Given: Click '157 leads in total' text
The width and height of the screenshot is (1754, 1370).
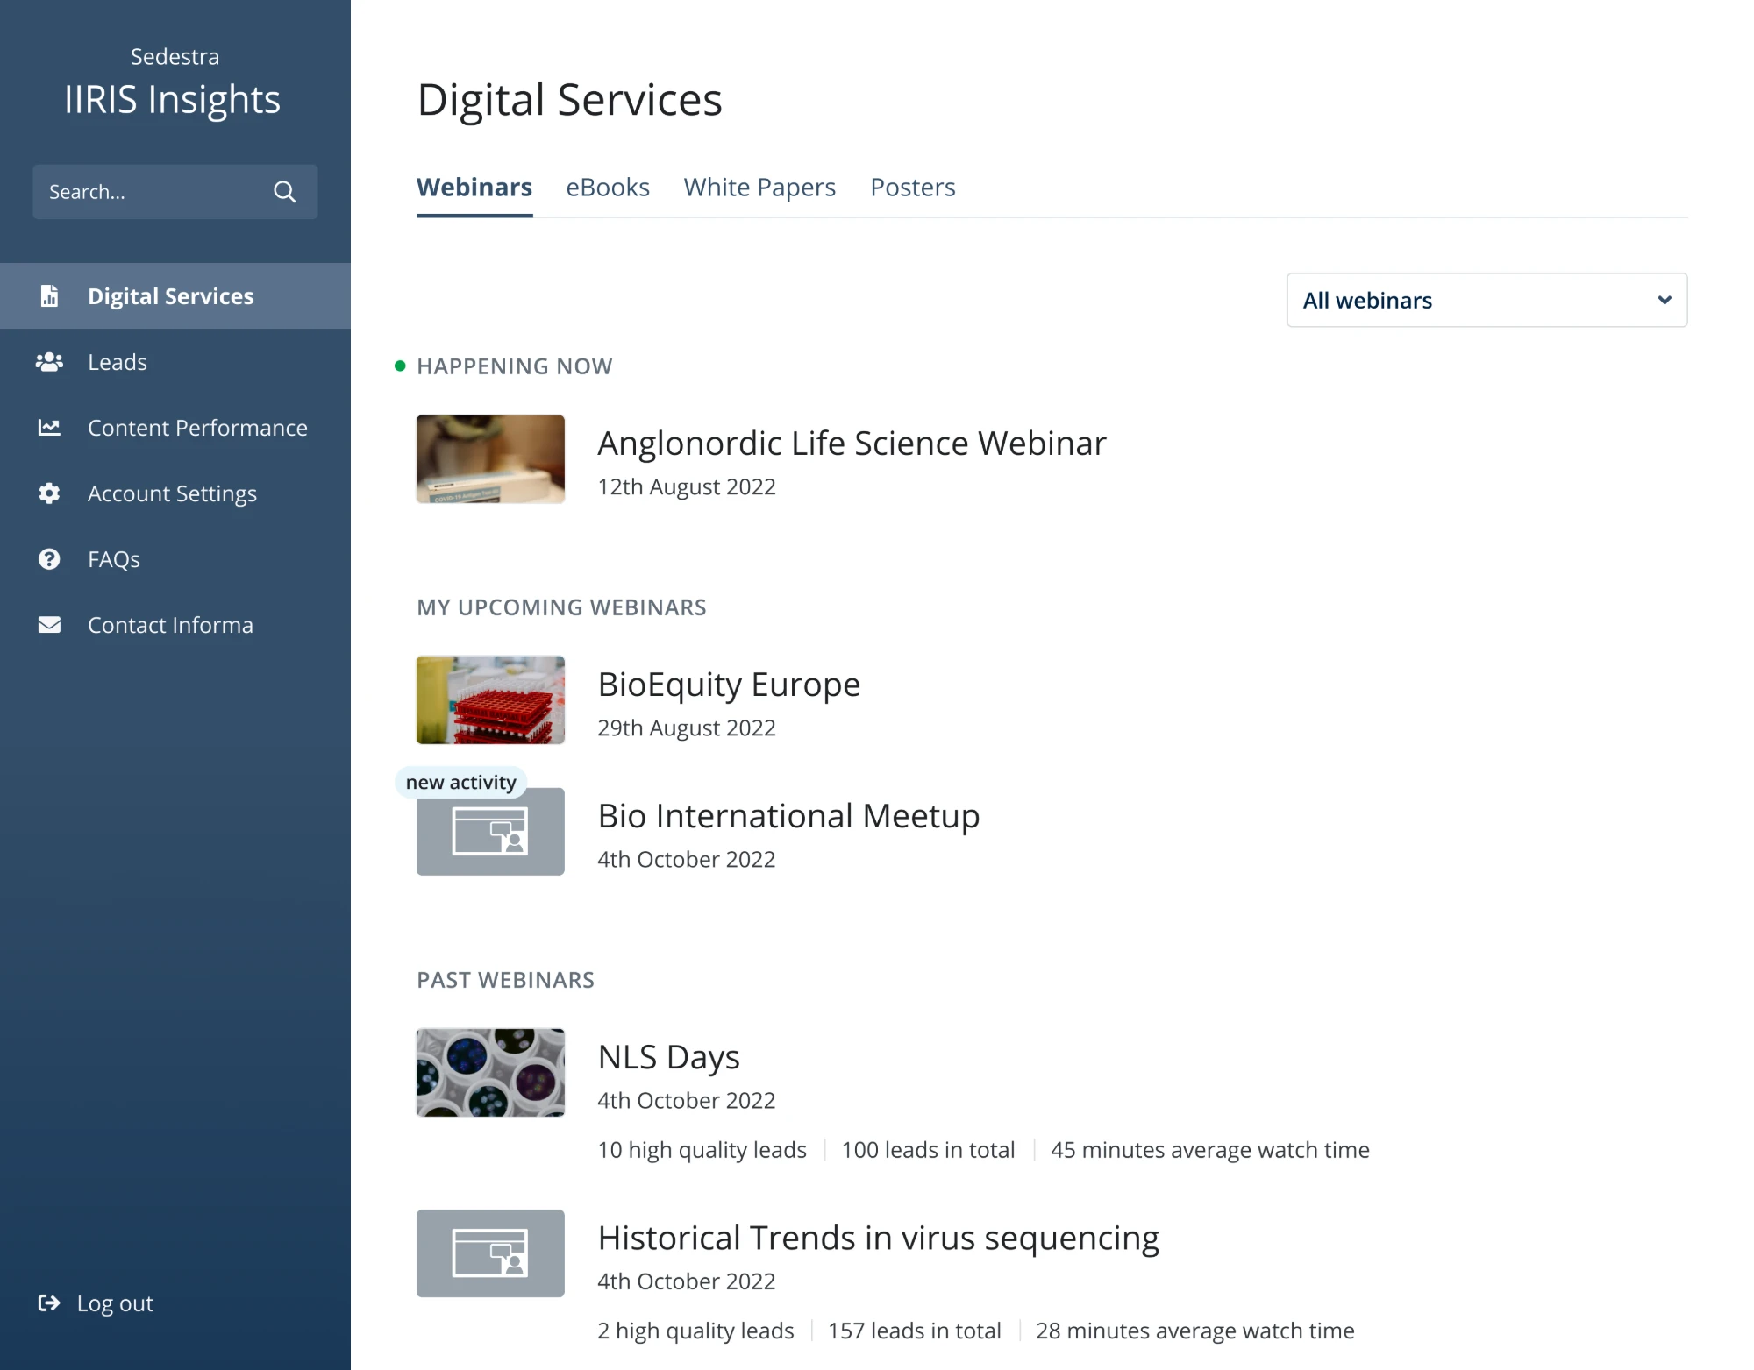Looking at the screenshot, I should (914, 1331).
